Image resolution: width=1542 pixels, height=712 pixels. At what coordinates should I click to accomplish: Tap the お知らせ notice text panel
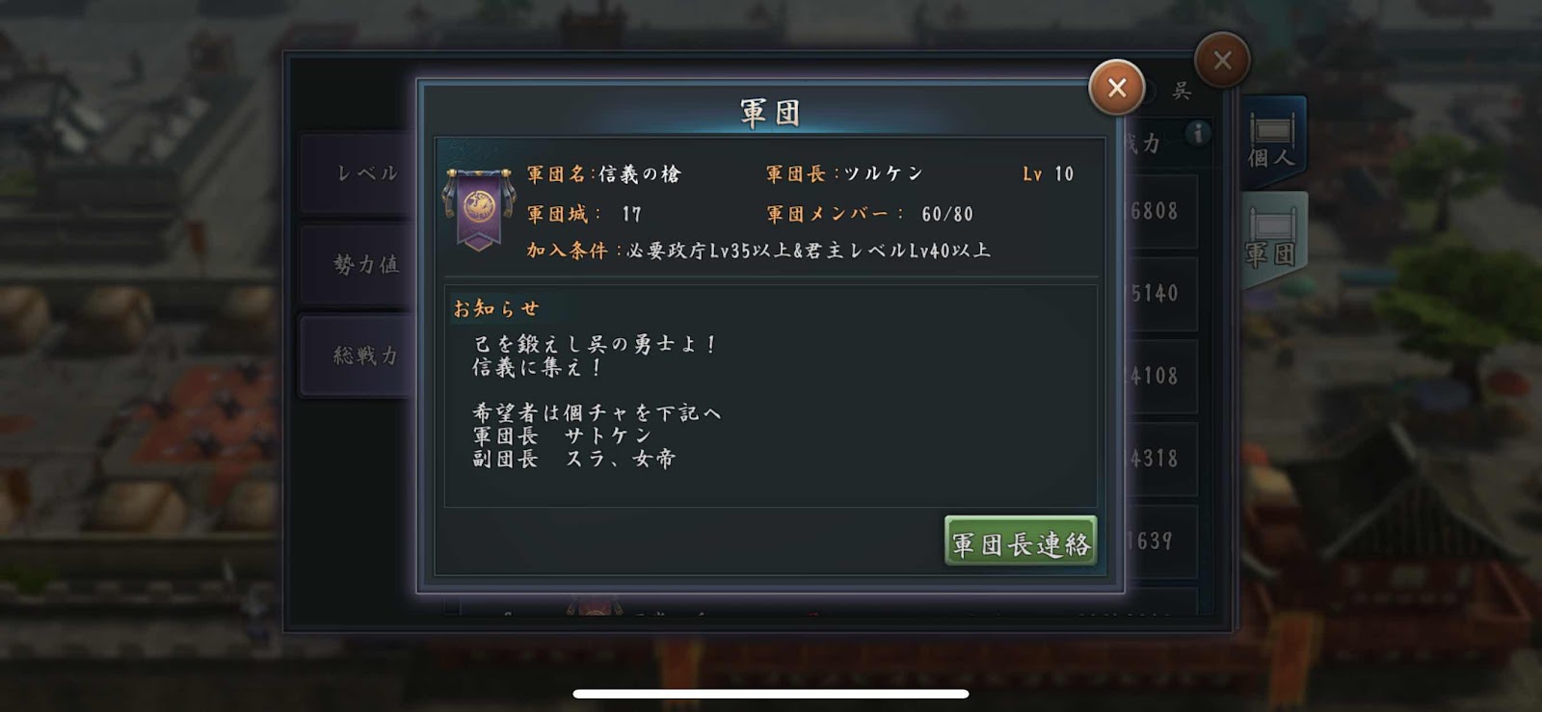point(770,395)
